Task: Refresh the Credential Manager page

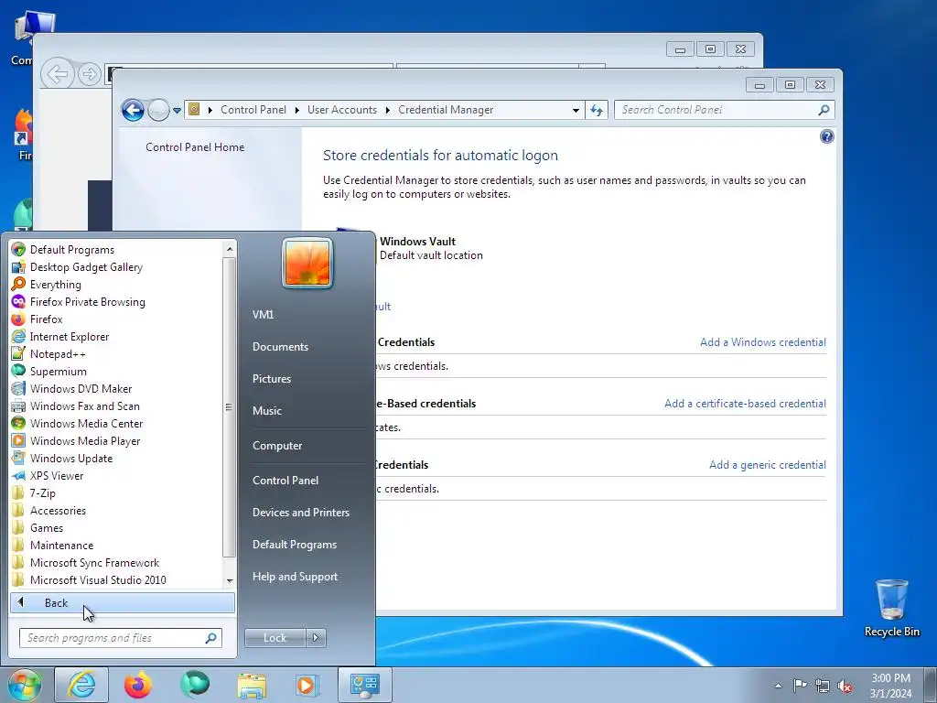Action: pos(597,110)
